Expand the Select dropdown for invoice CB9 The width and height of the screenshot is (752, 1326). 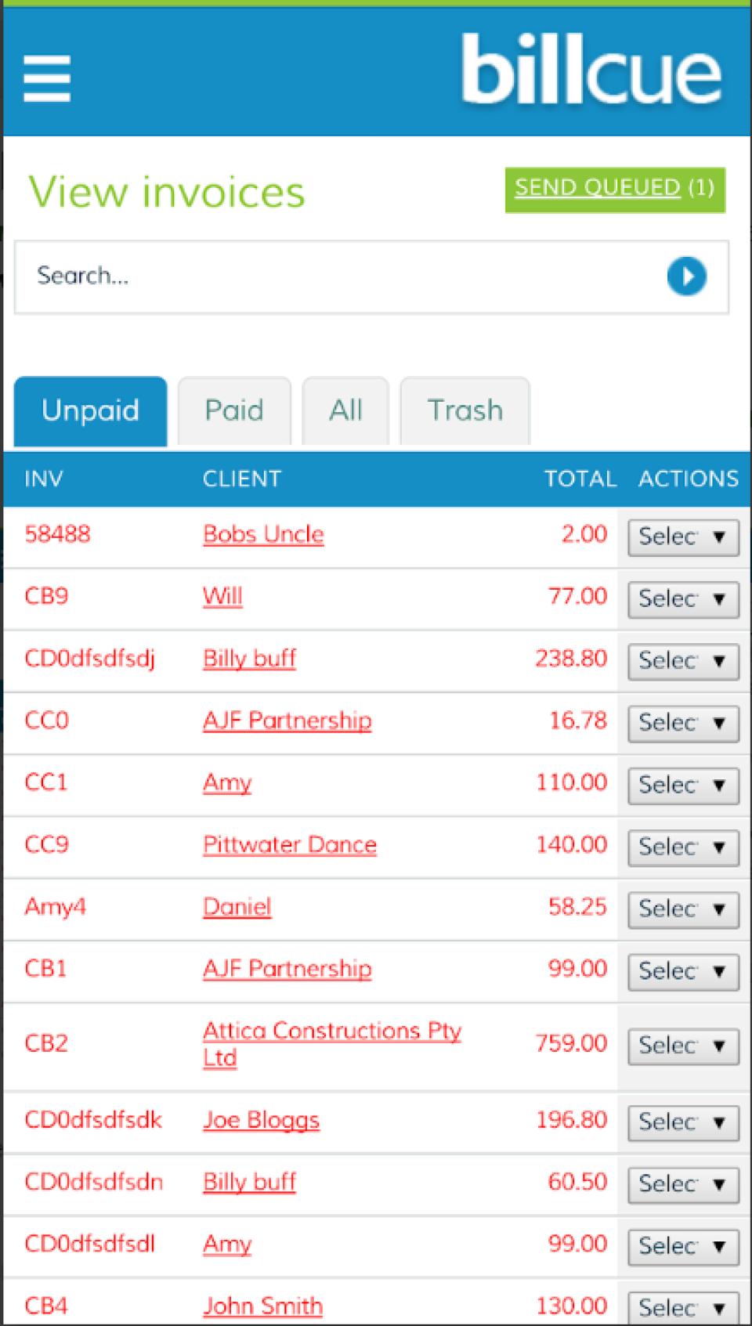coord(683,599)
